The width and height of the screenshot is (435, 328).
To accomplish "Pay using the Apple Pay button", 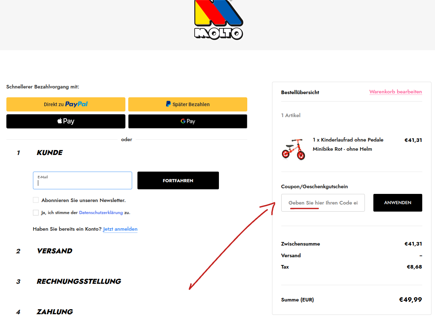I will (x=66, y=121).
